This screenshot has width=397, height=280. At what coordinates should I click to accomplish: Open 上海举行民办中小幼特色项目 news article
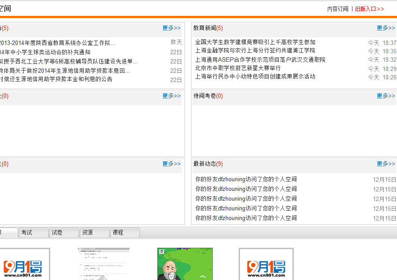pos(255,76)
